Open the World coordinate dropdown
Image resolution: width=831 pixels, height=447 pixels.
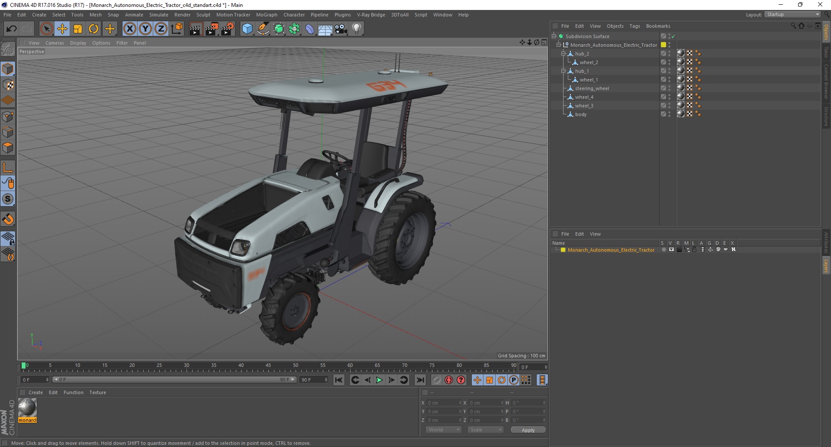(x=444, y=430)
